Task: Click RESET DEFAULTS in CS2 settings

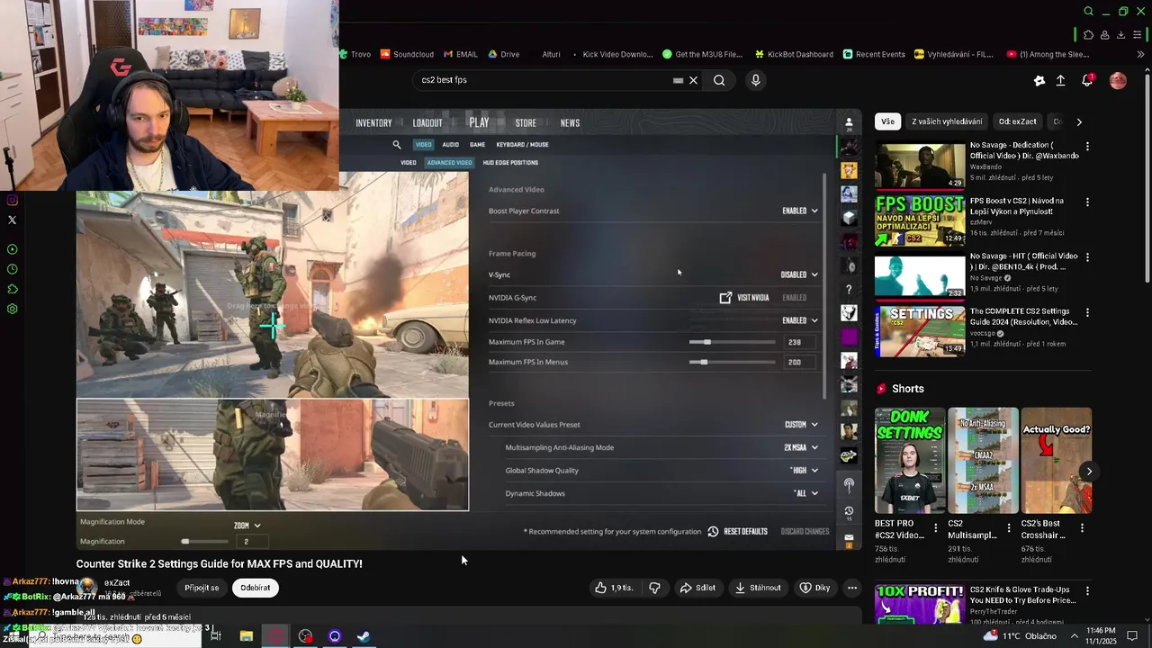Action: point(737,532)
